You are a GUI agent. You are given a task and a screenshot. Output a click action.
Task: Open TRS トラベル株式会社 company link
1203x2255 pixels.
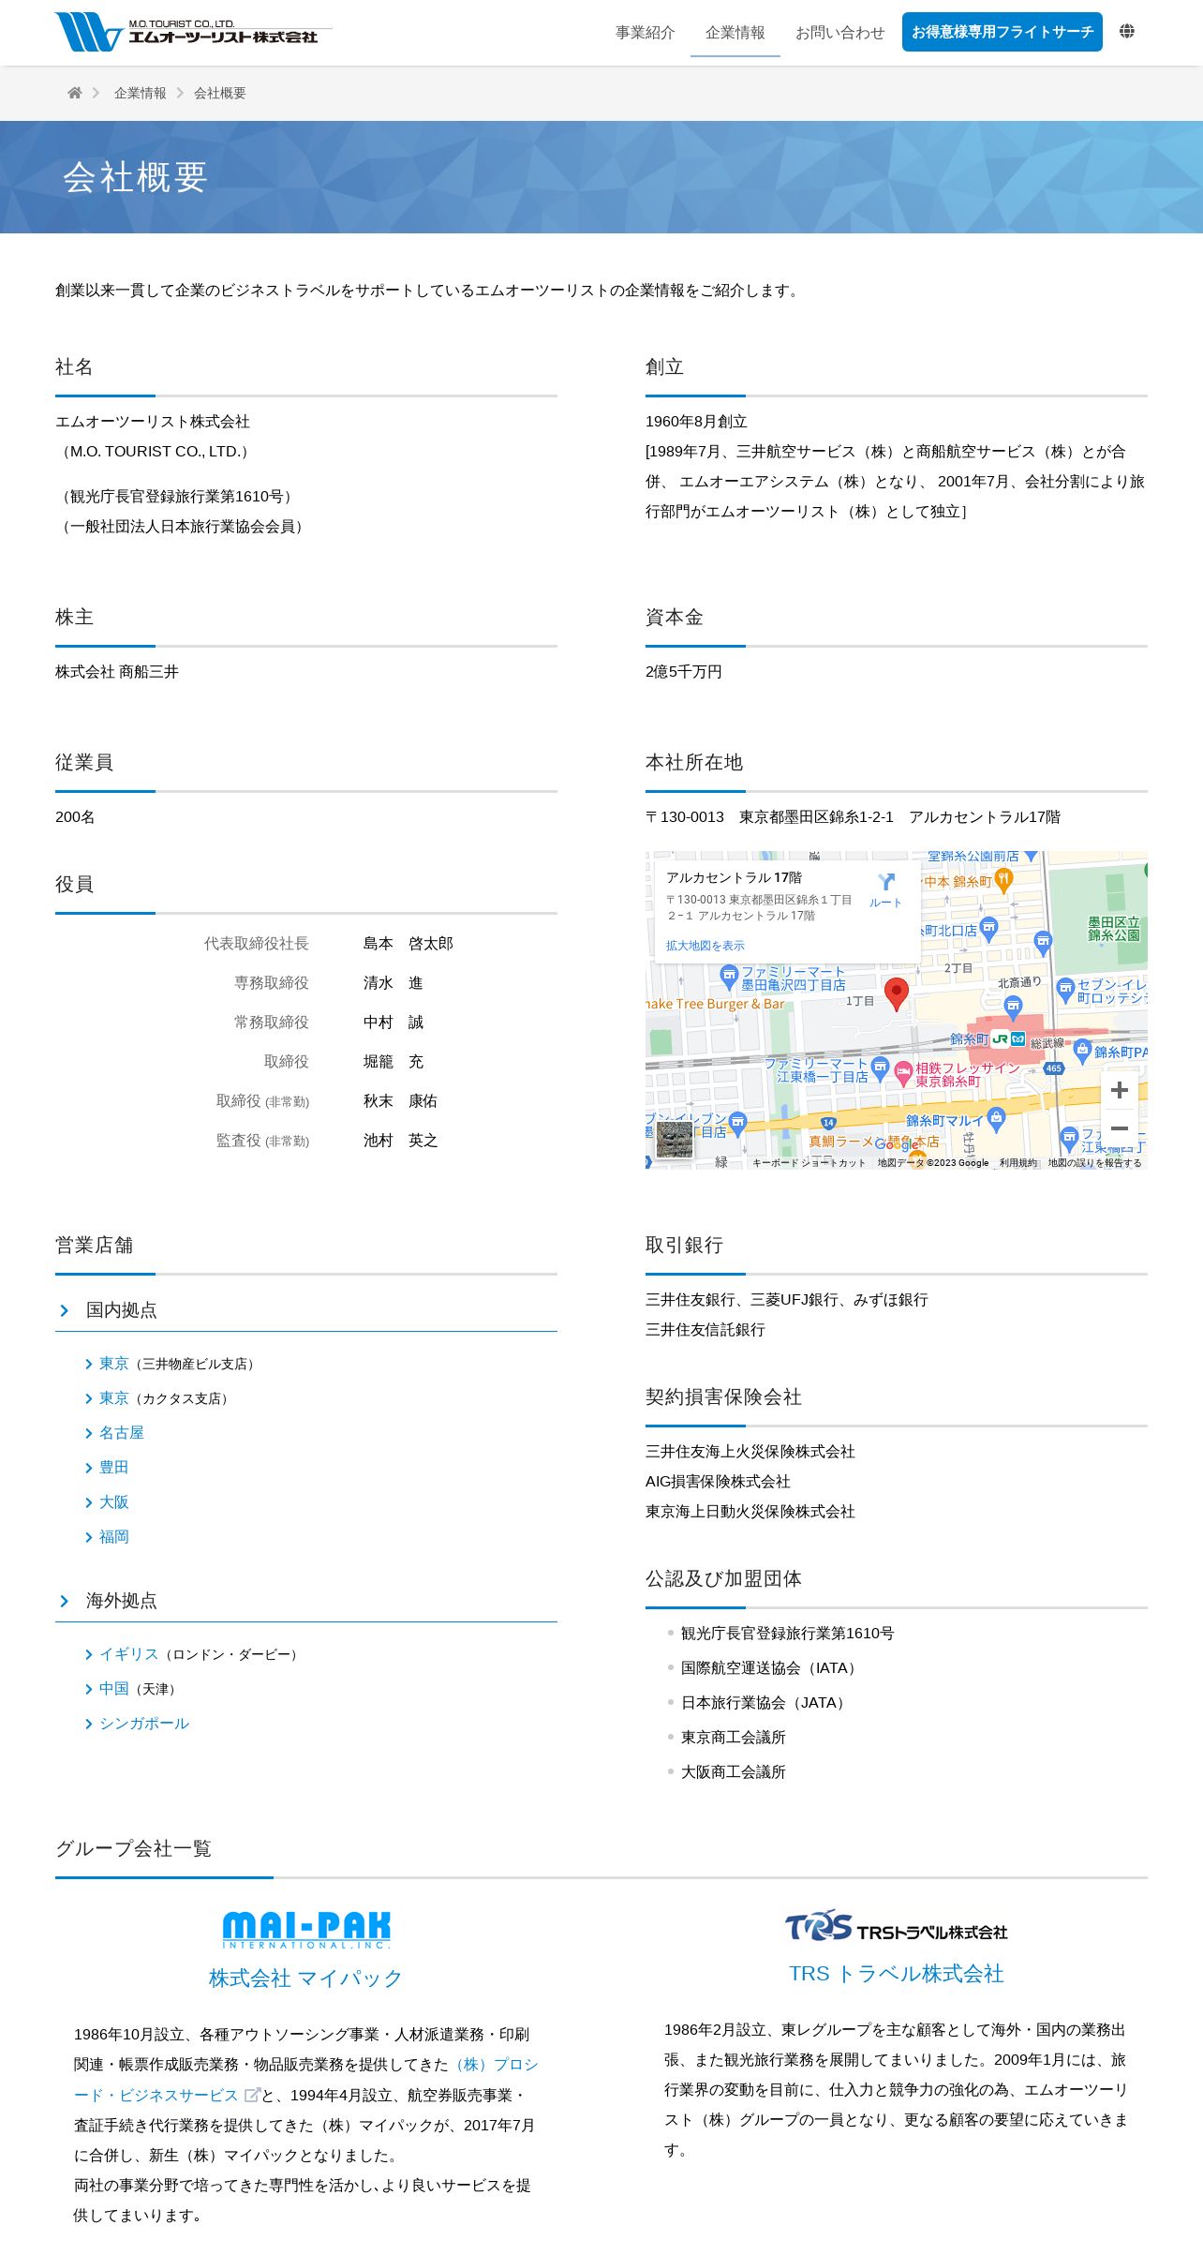[x=897, y=1974]
